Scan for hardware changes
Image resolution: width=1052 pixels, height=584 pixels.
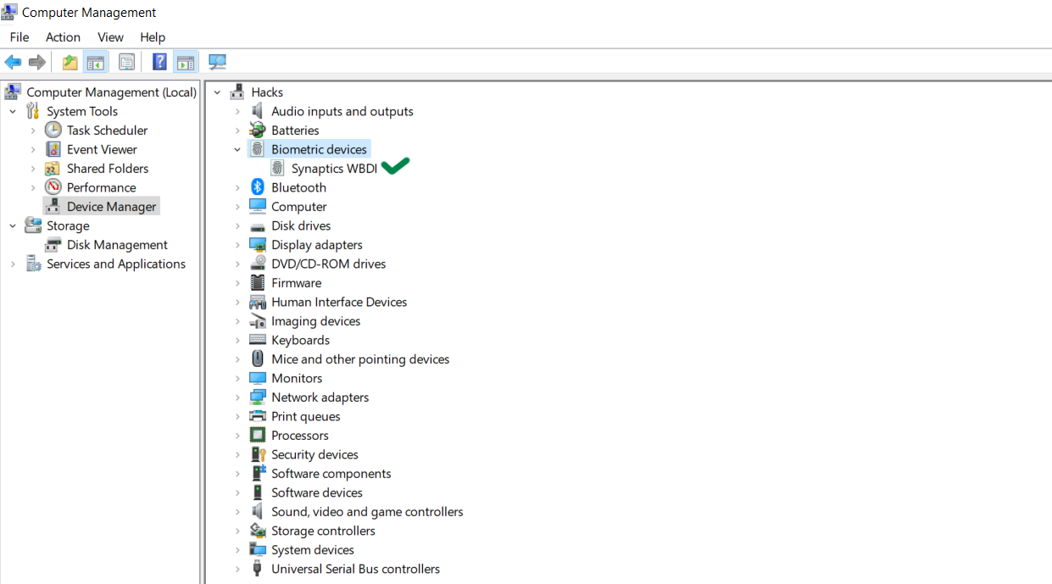click(217, 61)
